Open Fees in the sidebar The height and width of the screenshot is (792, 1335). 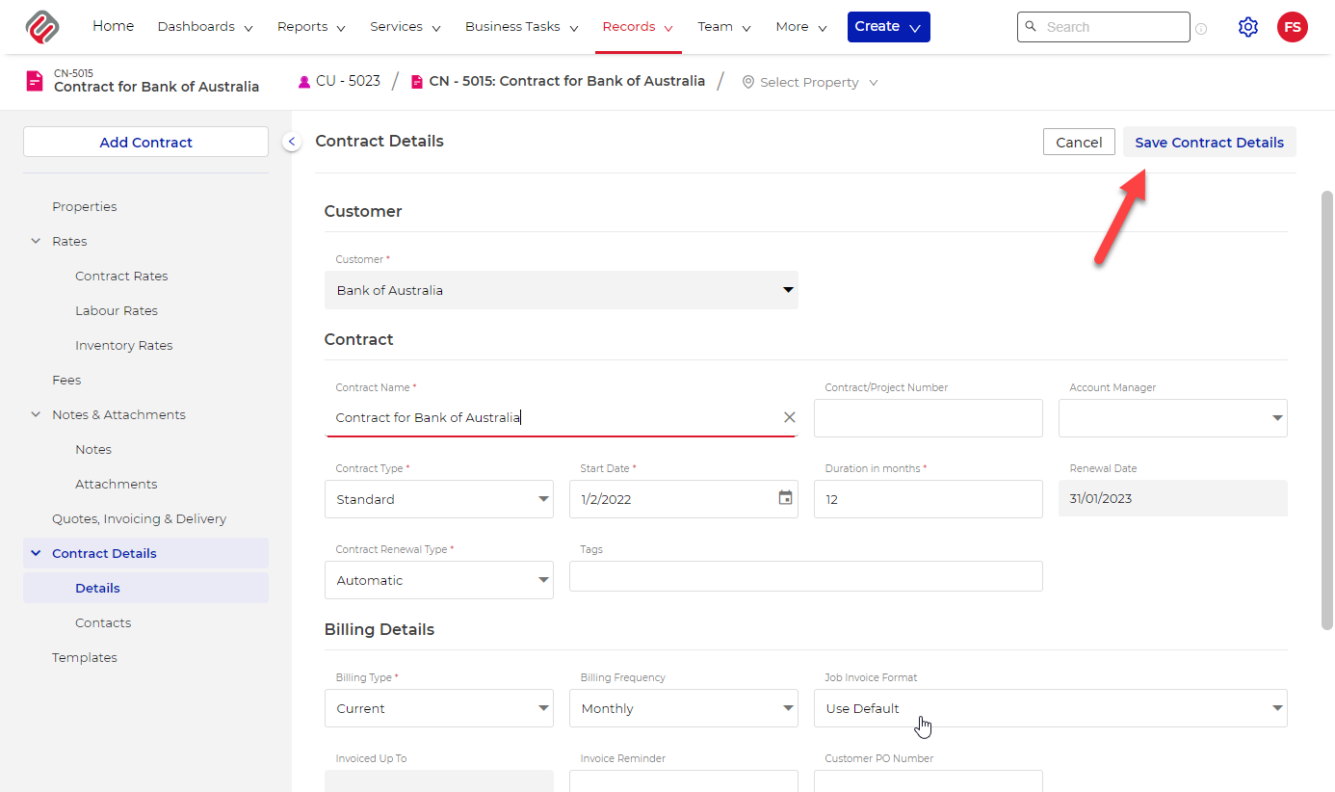[x=66, y=380]
